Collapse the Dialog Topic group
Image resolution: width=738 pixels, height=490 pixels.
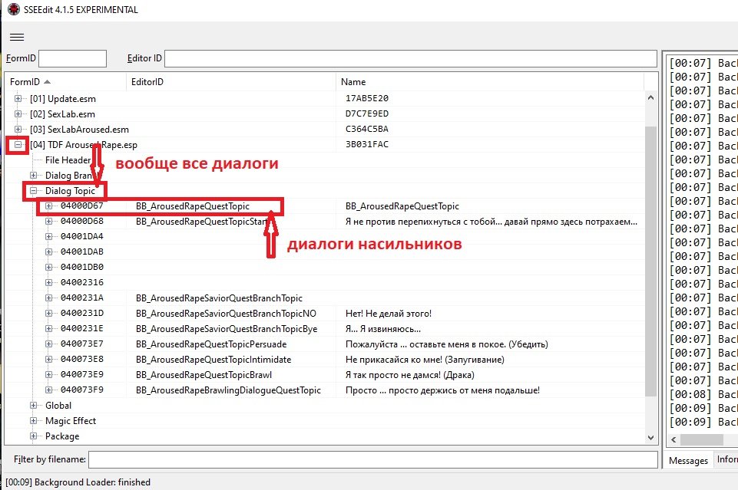point(34,191)
